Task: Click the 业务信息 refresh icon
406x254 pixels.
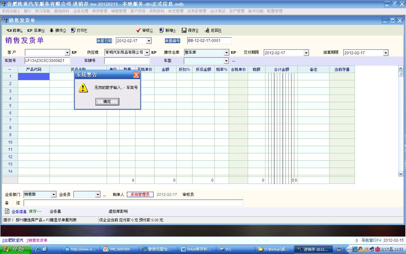Action: tap(7, 211)
